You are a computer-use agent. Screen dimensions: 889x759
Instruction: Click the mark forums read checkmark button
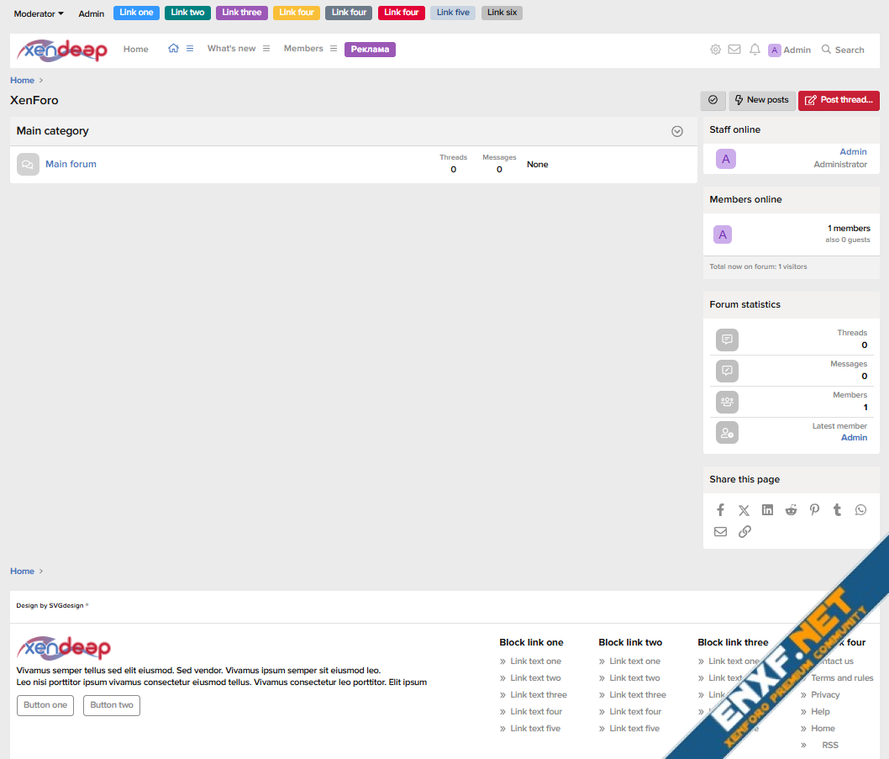click(713, 100)
